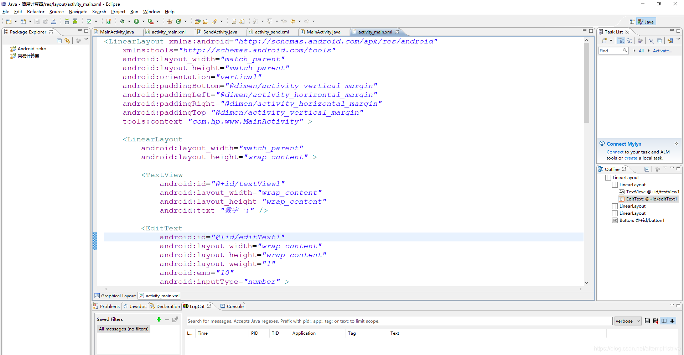684x355 pixels.
Task: Expand the All filter arrow in Task List
Action: [634, 51]
